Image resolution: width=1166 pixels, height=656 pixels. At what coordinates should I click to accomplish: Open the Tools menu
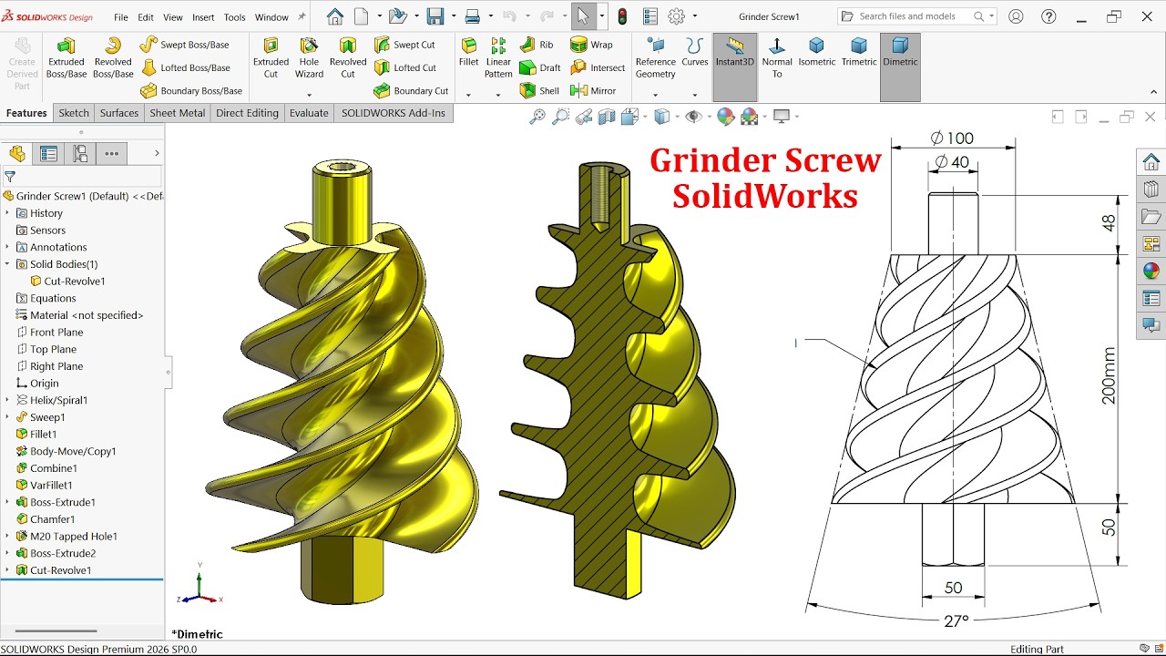pos(234,17)
